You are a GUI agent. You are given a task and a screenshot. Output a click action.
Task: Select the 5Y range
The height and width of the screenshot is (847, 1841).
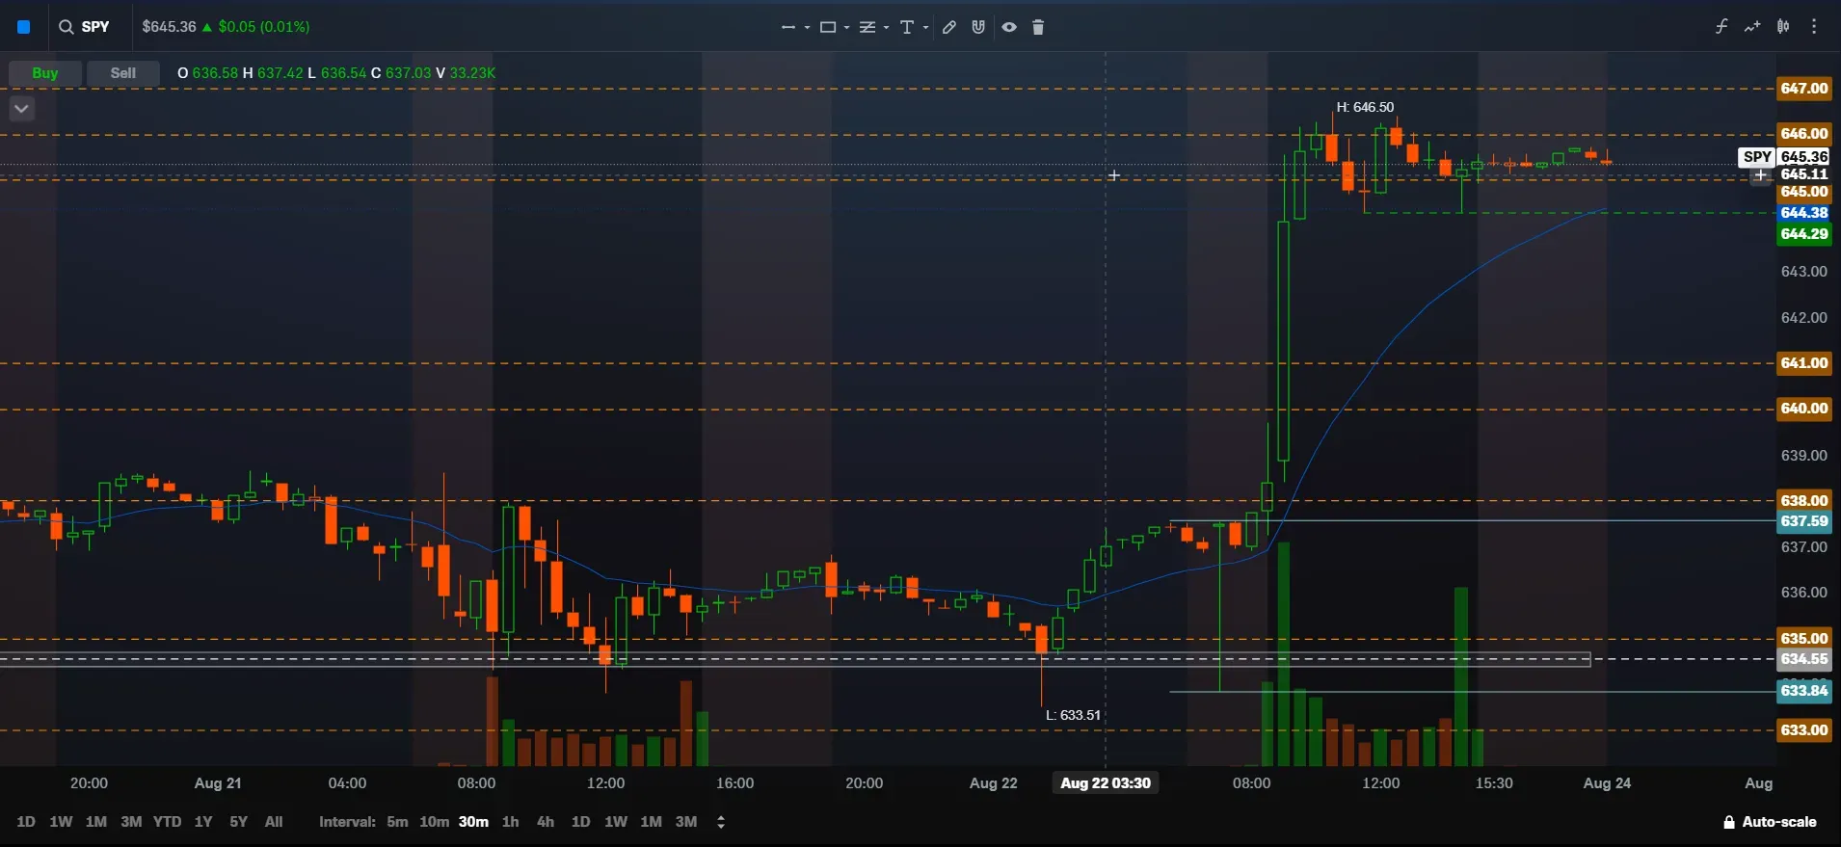(239, 822)
